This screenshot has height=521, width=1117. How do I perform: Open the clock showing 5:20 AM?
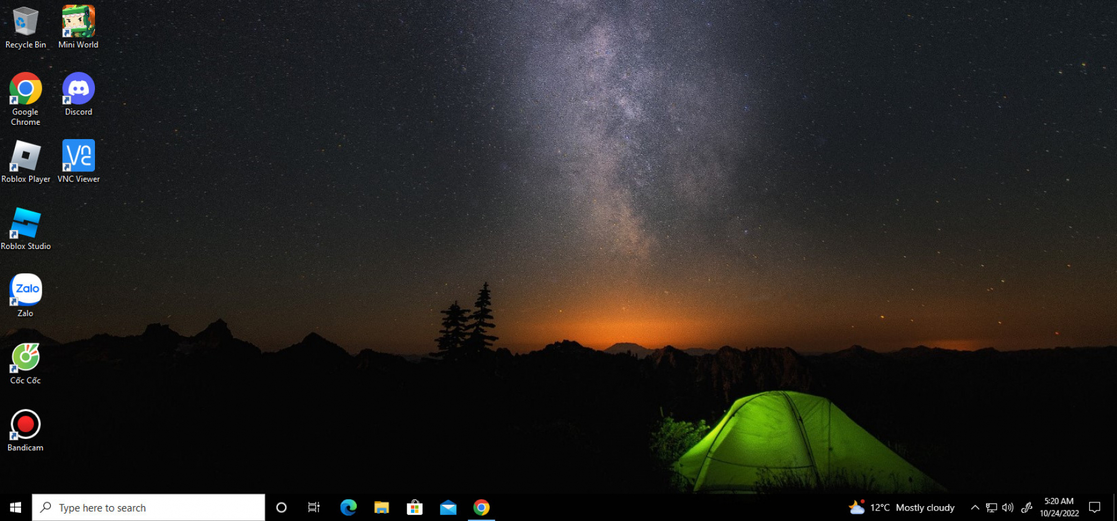(1059, 507)
